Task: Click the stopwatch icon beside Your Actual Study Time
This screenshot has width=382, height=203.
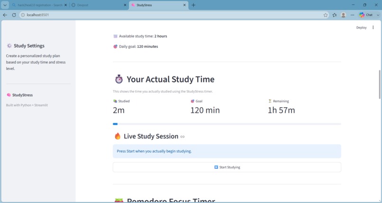Action: coord(119,80)
